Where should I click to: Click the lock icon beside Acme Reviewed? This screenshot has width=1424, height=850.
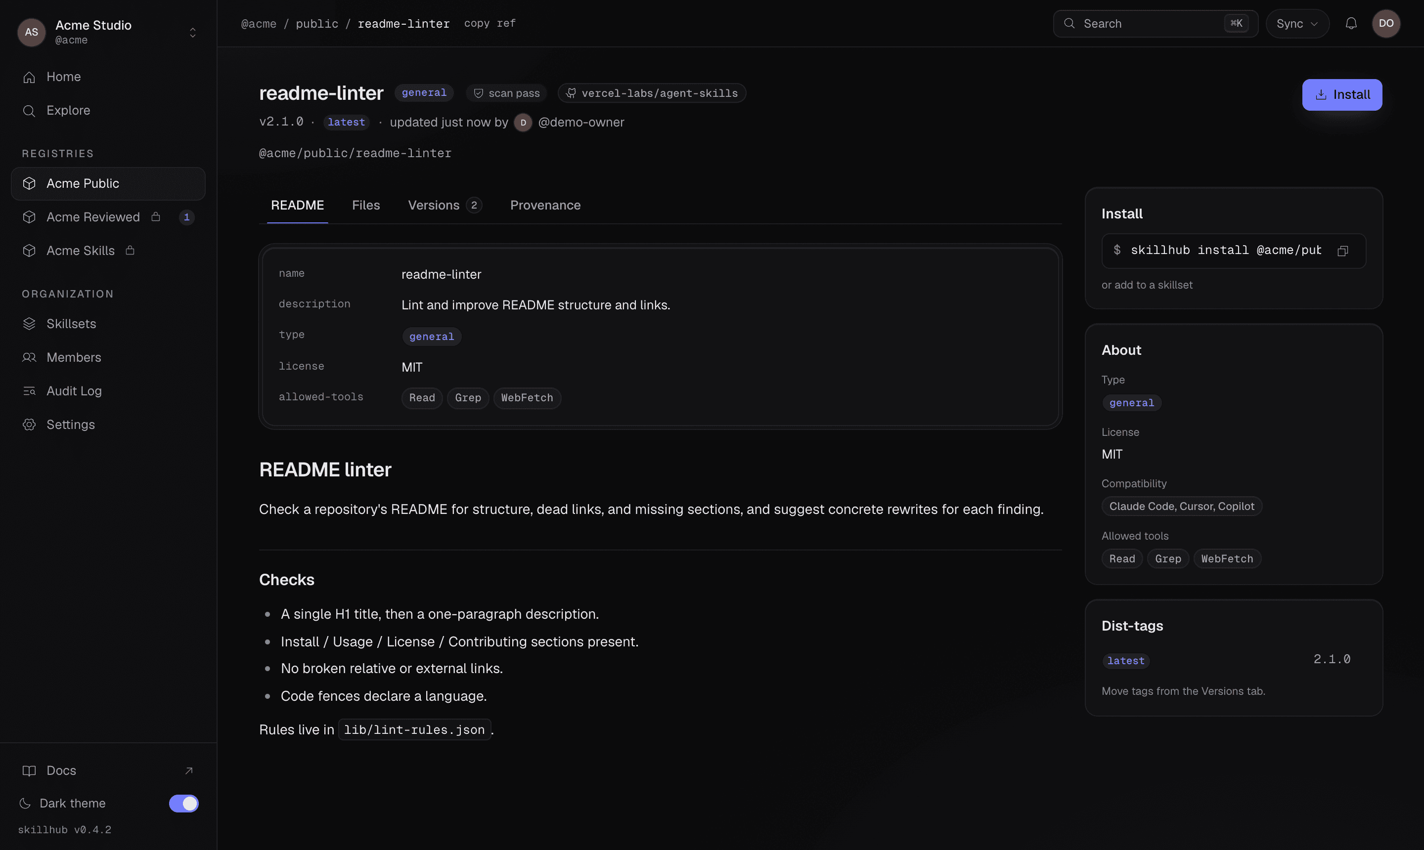point(155,216)
